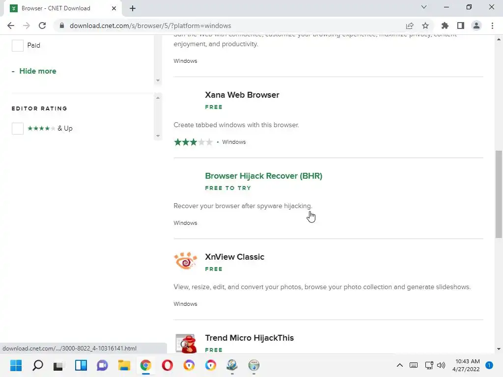503x377 pixels.
Task: Open the notification center badge
Action: pyautogui.click(x=489, y=365)
